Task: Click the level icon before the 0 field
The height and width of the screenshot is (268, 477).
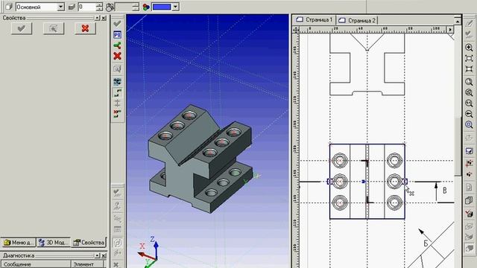Action: tap(72, 7)
